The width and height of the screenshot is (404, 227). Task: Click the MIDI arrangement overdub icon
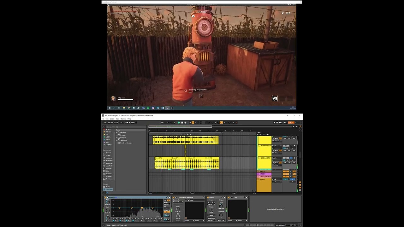(x=190, y=123)
